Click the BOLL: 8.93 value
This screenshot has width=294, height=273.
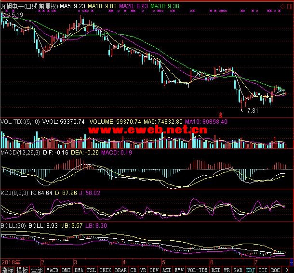(x=43, y=226)
